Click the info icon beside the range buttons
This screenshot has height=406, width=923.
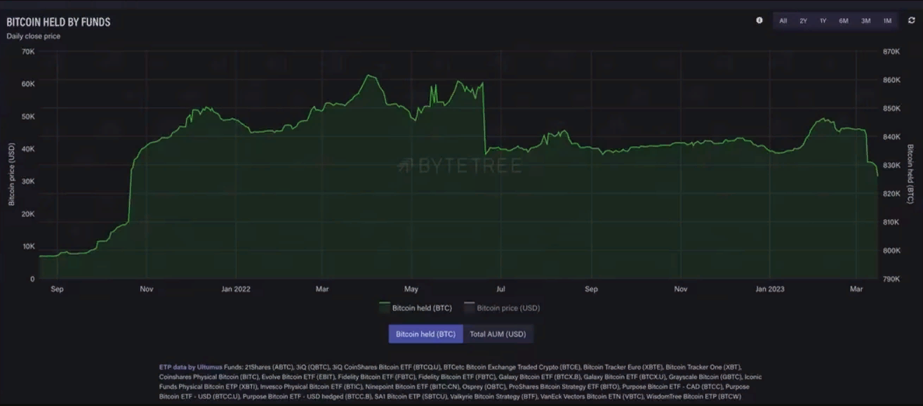(x=759, y=20)
